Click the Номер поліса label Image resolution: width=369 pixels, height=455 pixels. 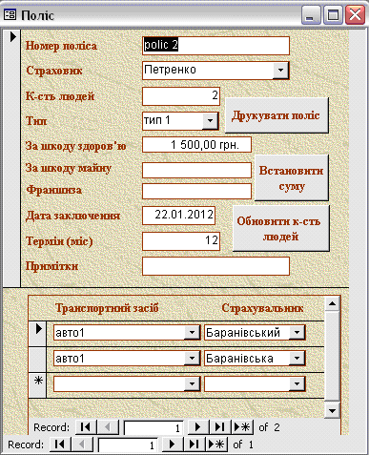point(61,46)
